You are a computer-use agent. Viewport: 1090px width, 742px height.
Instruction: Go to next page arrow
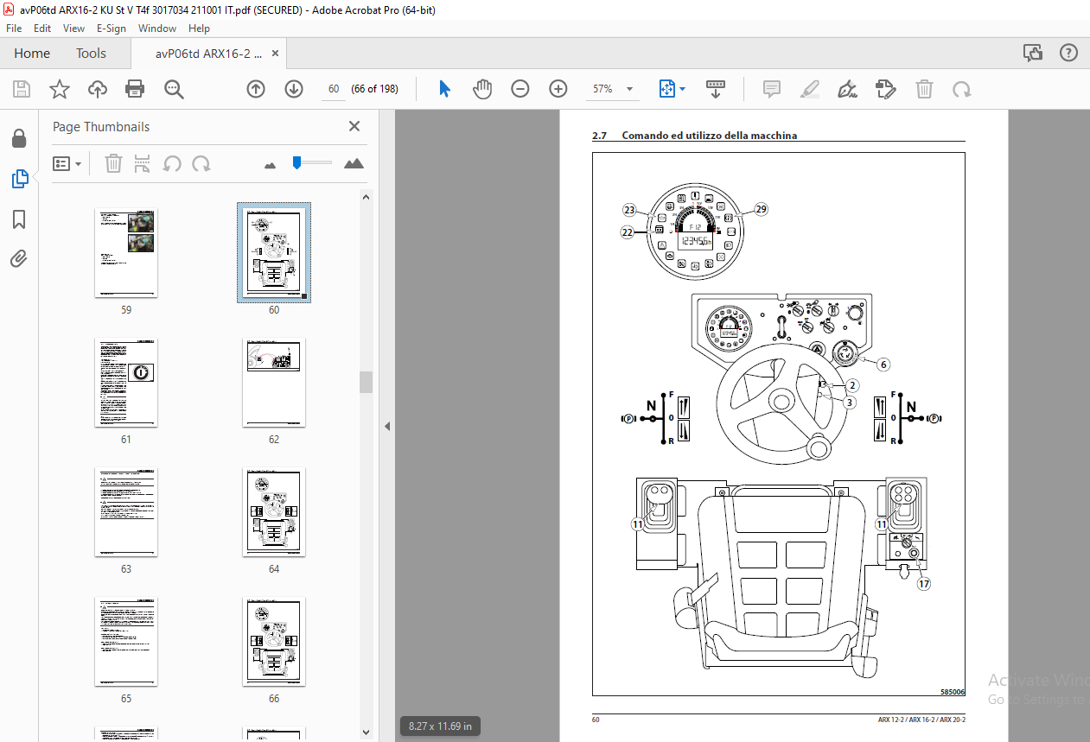point(294,89)
